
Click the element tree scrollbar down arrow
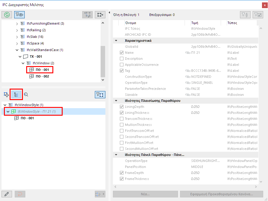(x=103, y=80)
